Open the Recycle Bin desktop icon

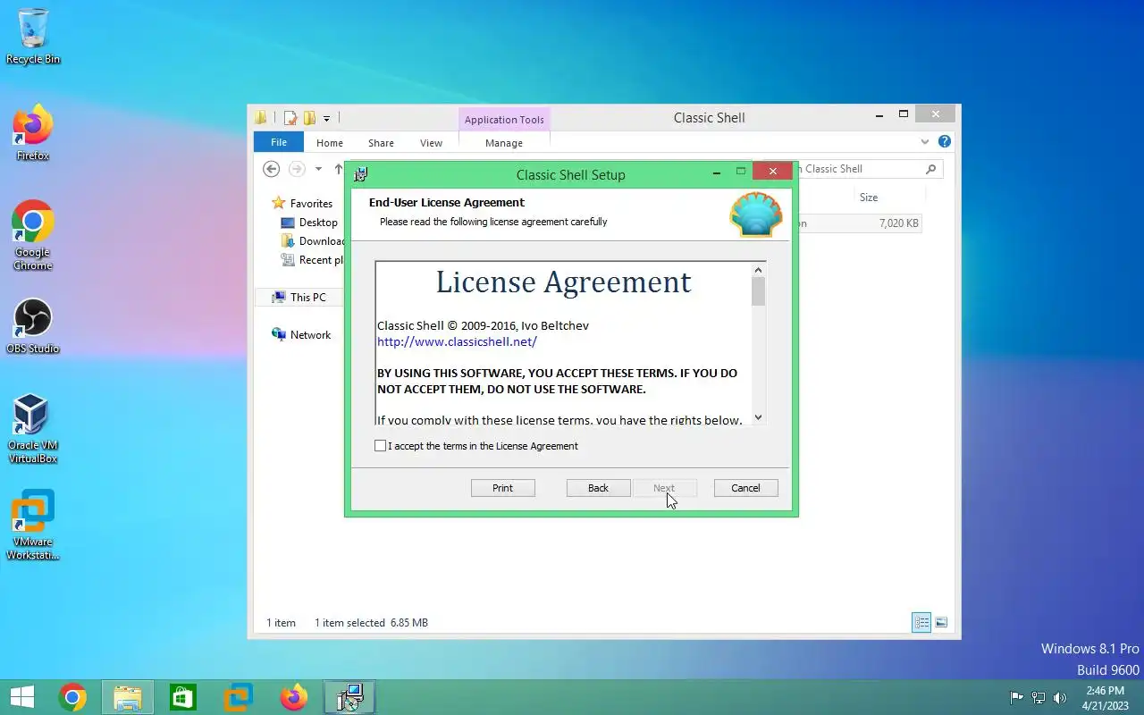(33, 37)
